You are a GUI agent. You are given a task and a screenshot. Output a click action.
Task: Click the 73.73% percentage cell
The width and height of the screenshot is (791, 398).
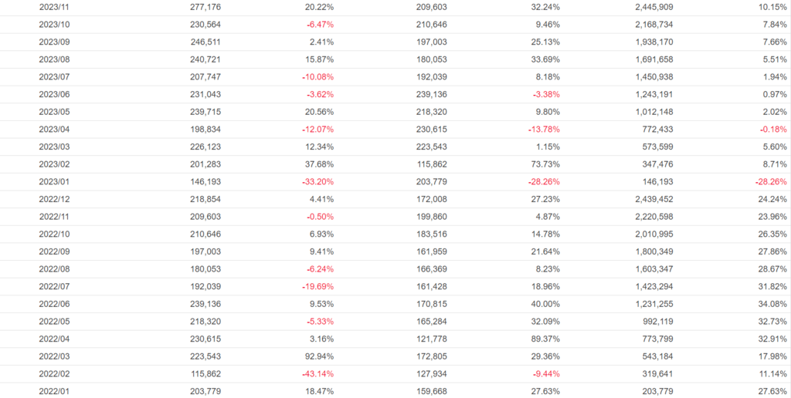(x=545, y=164)
